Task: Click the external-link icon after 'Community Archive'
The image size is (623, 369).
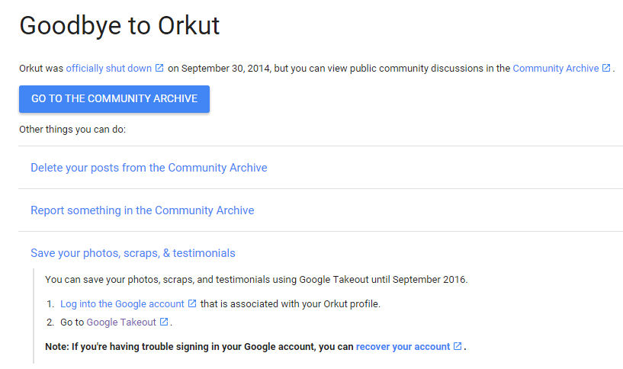Action: click(606, 68)
